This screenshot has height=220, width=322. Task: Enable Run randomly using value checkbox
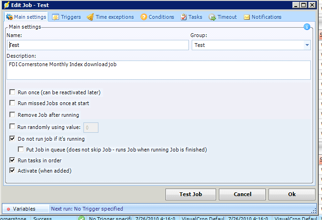pyautogui.click(x=12, y=127)
